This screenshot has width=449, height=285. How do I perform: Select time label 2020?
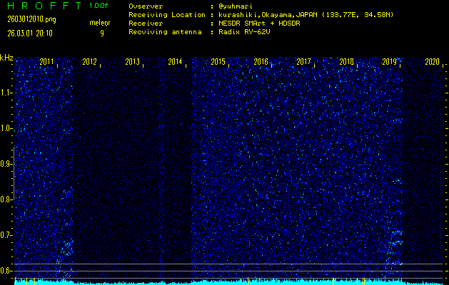tap(432, 62)
